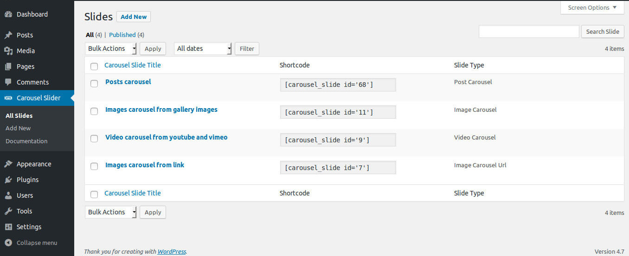The image size is (629, 256).
Task: Click the top Apply button
Action: pyautogui.click(x=153, y=49)
